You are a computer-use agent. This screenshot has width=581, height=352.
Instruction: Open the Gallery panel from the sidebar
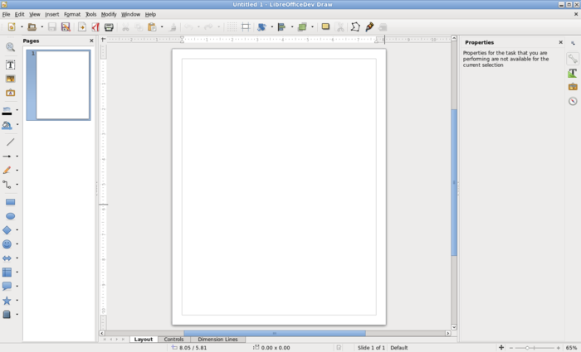pos(573,87)
